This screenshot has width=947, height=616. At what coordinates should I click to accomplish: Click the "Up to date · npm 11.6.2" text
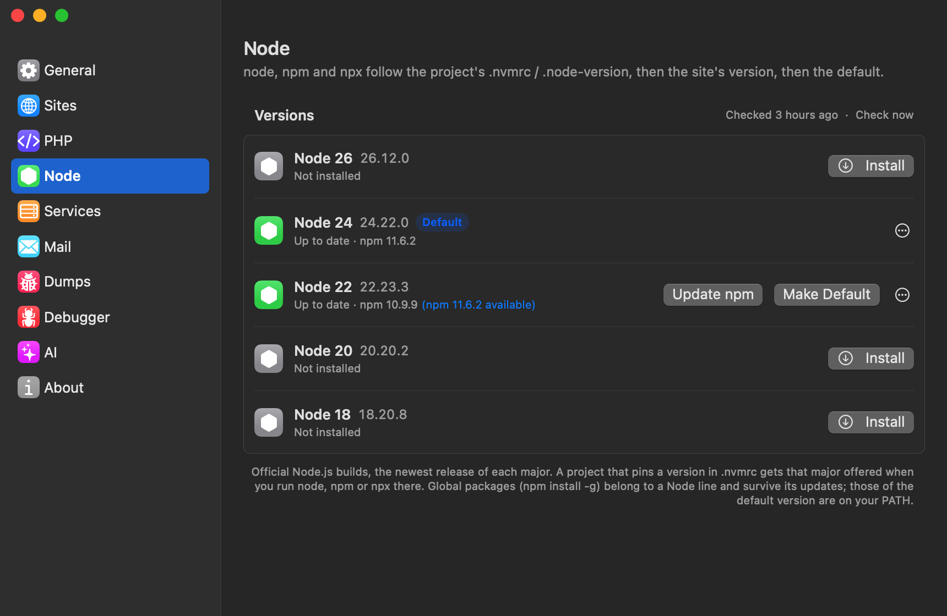(x=355, y=241)
